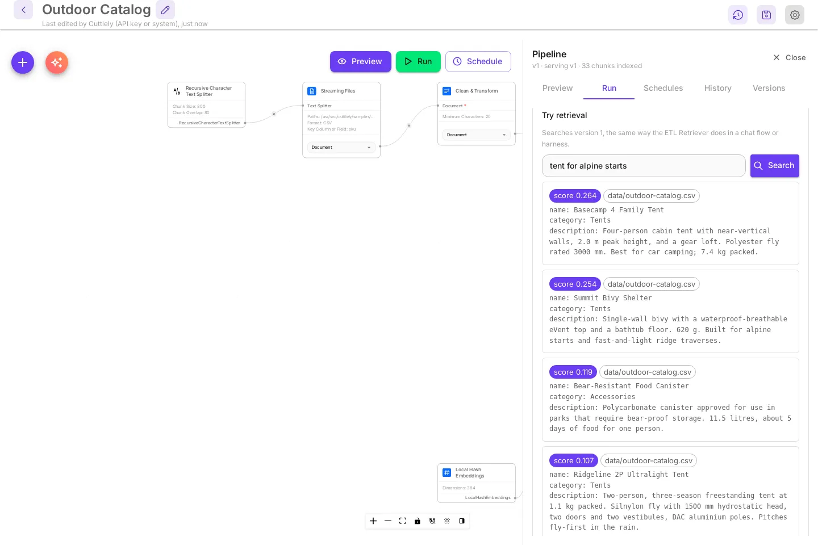Switch to the Schedules tab

click(663, 88)
